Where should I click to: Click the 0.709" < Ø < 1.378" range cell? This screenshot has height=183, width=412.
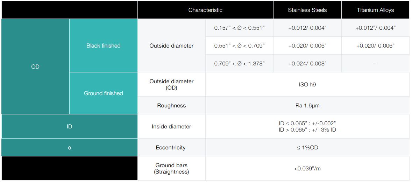(x=239, y=63)
